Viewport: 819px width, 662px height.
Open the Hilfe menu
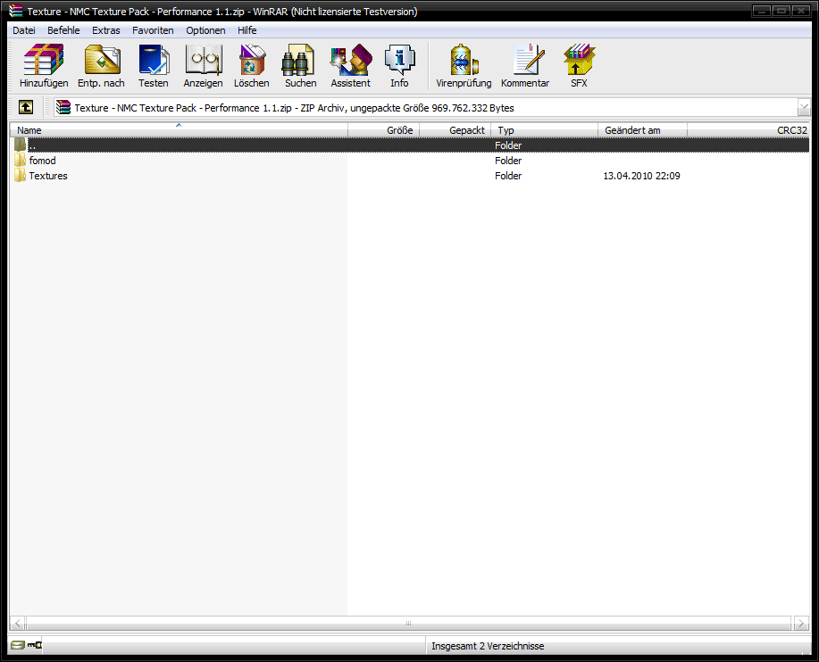pos(247,30)
